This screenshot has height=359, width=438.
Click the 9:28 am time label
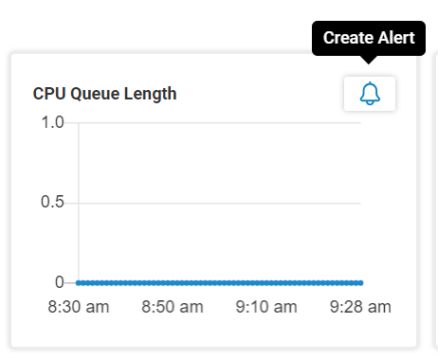pos(360,307)
